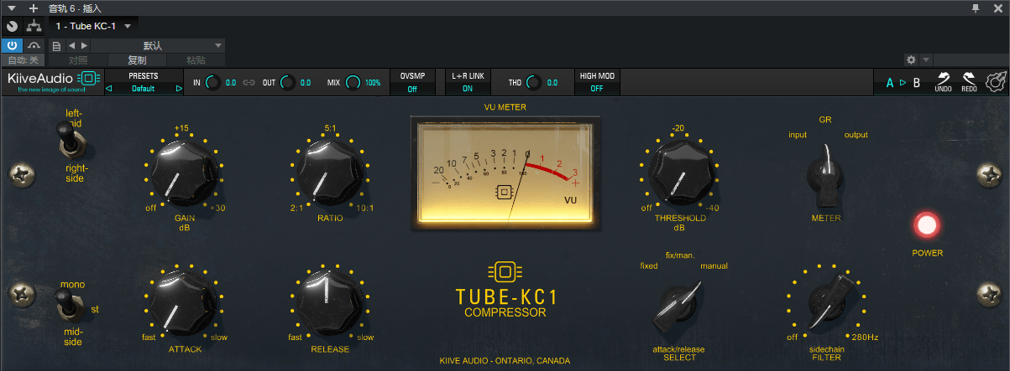Open the host gear settings icon
Image resolution: width=1010 pixels, height=371 pixels.
911,60
